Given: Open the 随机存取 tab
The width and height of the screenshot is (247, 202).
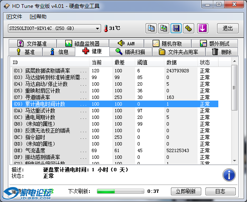Looking at the screenshot, I should pyautogui.click(x=168, y=44).
